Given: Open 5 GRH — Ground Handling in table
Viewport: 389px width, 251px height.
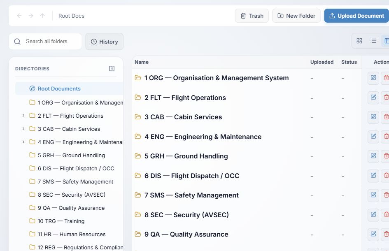Looking at the screenshot, I should tap(186, 156).
